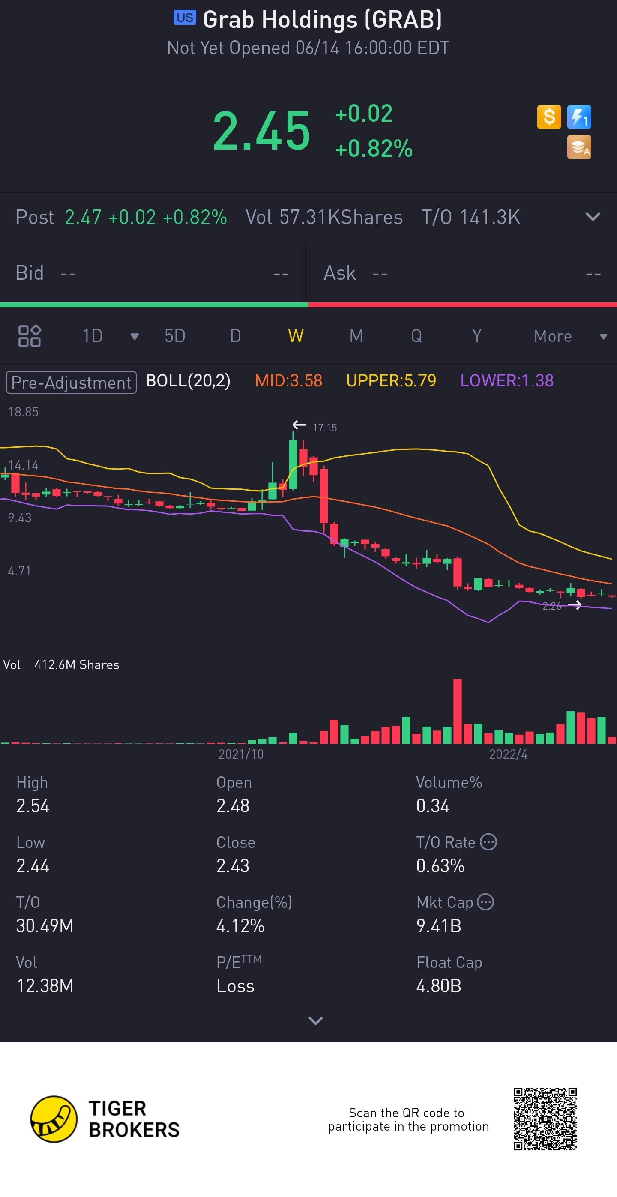The height and width of the screenshot is (1197, 617).
Task: Open the More timeframes dropdown
Action: (x=571, y=336)
